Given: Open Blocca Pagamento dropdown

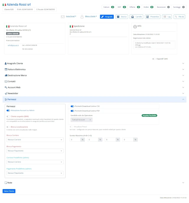Looking at the screenshot, I should coord(35,151).
